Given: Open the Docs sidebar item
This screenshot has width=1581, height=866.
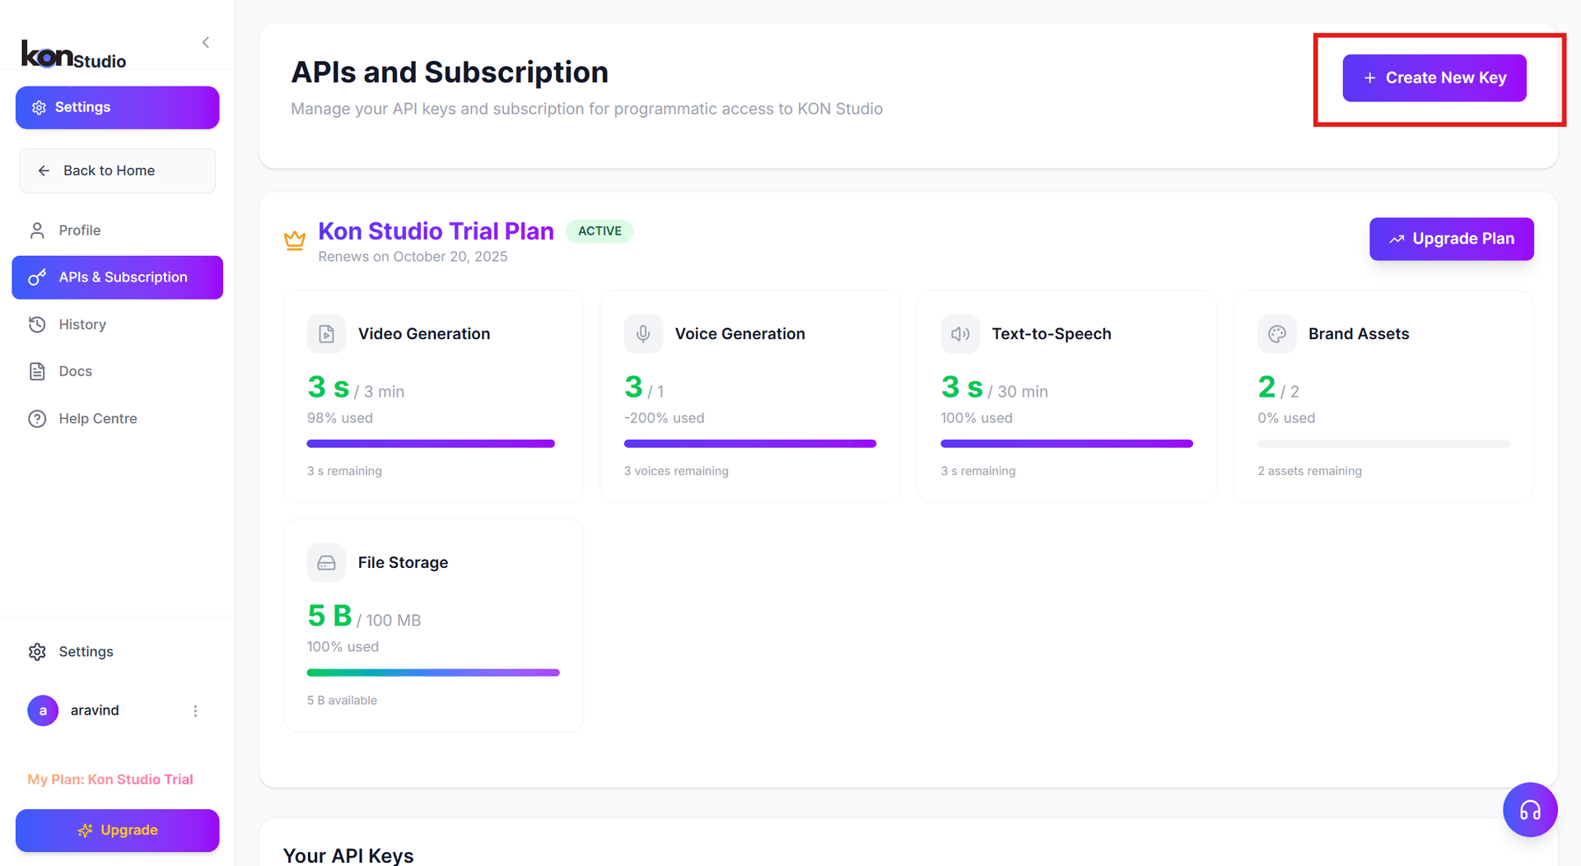Looking at the screenshot, I should pyautogui.click(x=75, y=371).
